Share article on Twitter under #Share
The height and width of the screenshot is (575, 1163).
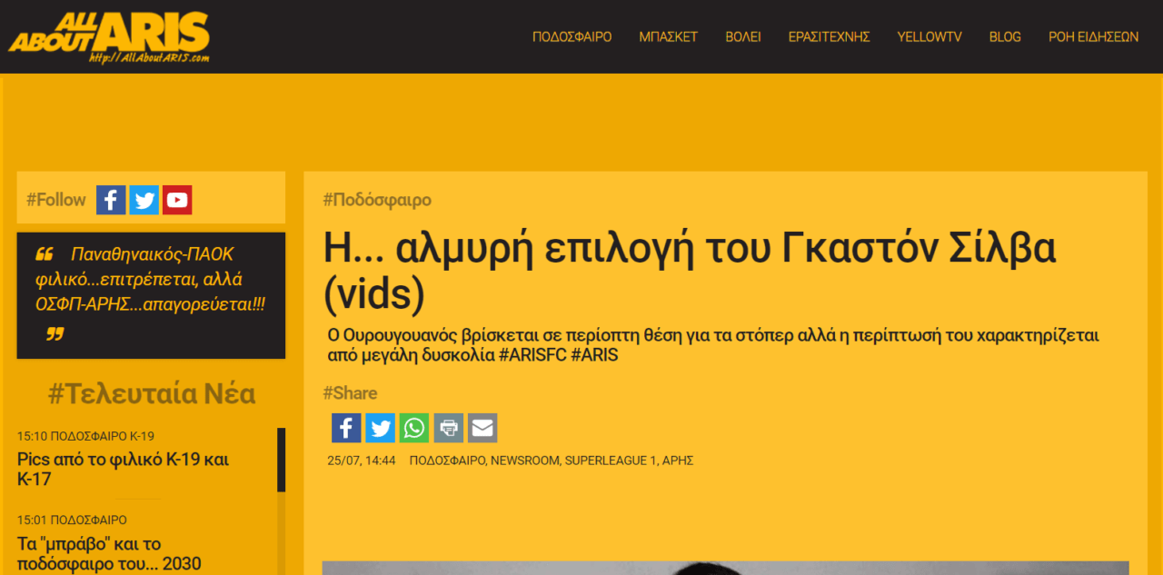point(380,428)
